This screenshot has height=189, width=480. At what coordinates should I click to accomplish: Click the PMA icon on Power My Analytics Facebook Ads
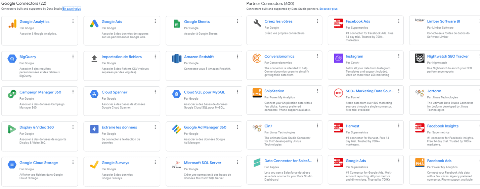tap(420, 163)
